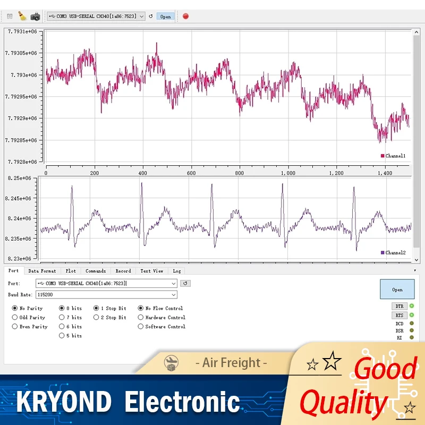The image size is (425, 425).
Task: Switch to the Commands tab
Action: pos(96,271)
